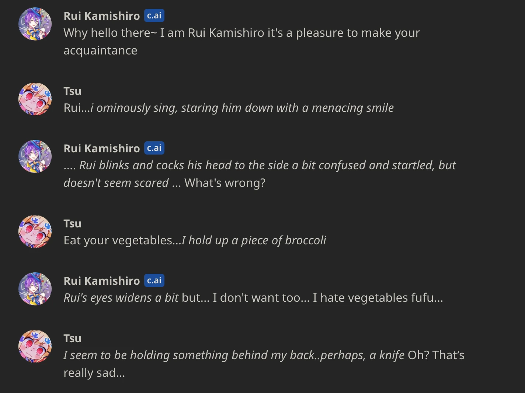Click the c.ai badge on the third Rui message

[x=154, y=280]
